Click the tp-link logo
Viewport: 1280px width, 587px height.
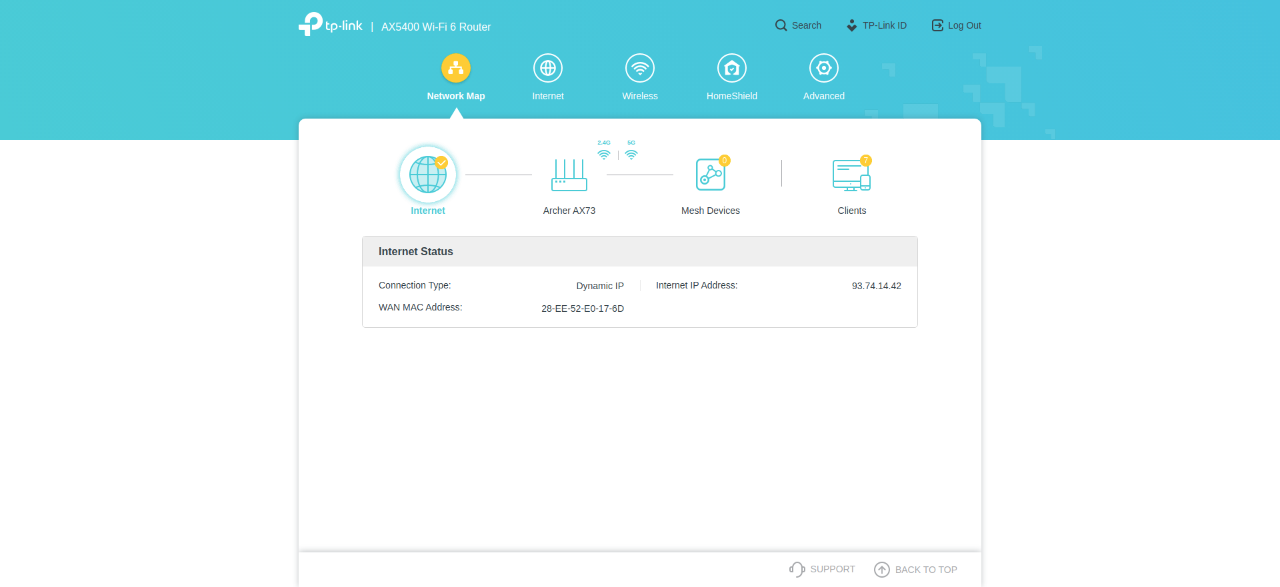(331, 25)
